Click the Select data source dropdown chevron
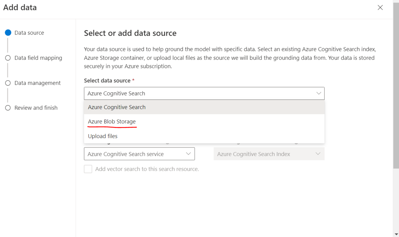Image resolution: width=399 pixels, height=237 pixels. 319,93
